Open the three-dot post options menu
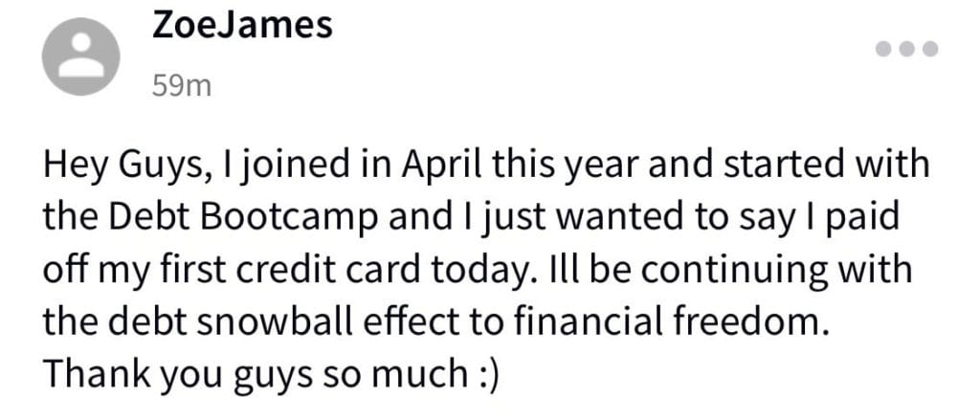 pos(907,49)
